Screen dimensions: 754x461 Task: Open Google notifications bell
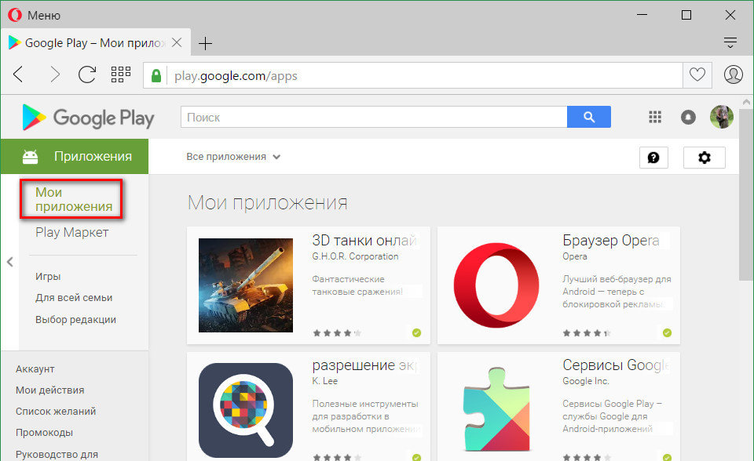pyautogui.click(x=688, y=117)
